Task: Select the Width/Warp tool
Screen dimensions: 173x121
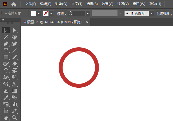Action: click(6, 77)
